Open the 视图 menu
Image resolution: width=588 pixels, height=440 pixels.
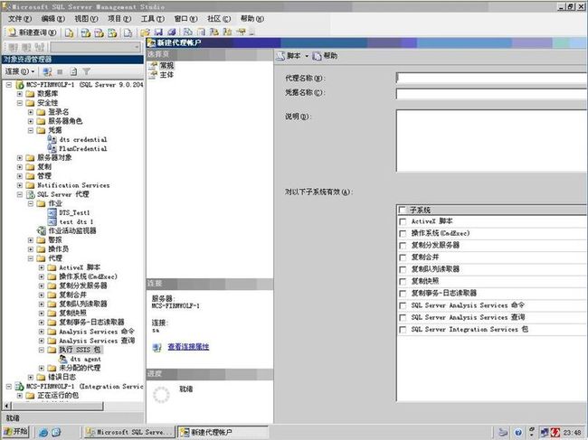tap(86, 18)
